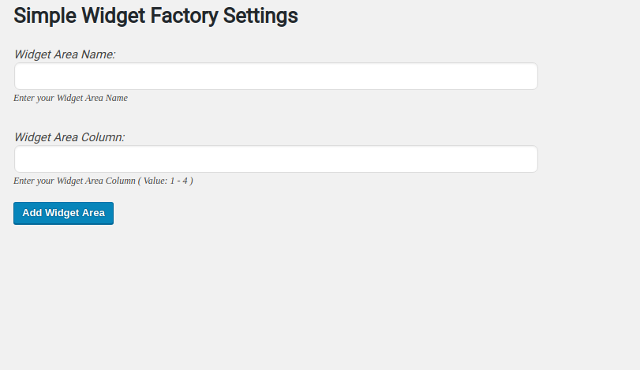
Task: Place cursor in the field under 'Widget Area Column:'
Action: tap(276, 159)
